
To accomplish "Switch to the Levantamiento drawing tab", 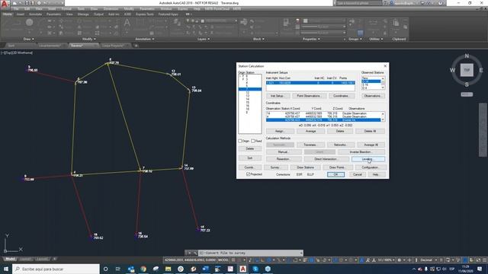I will (50, 46).
